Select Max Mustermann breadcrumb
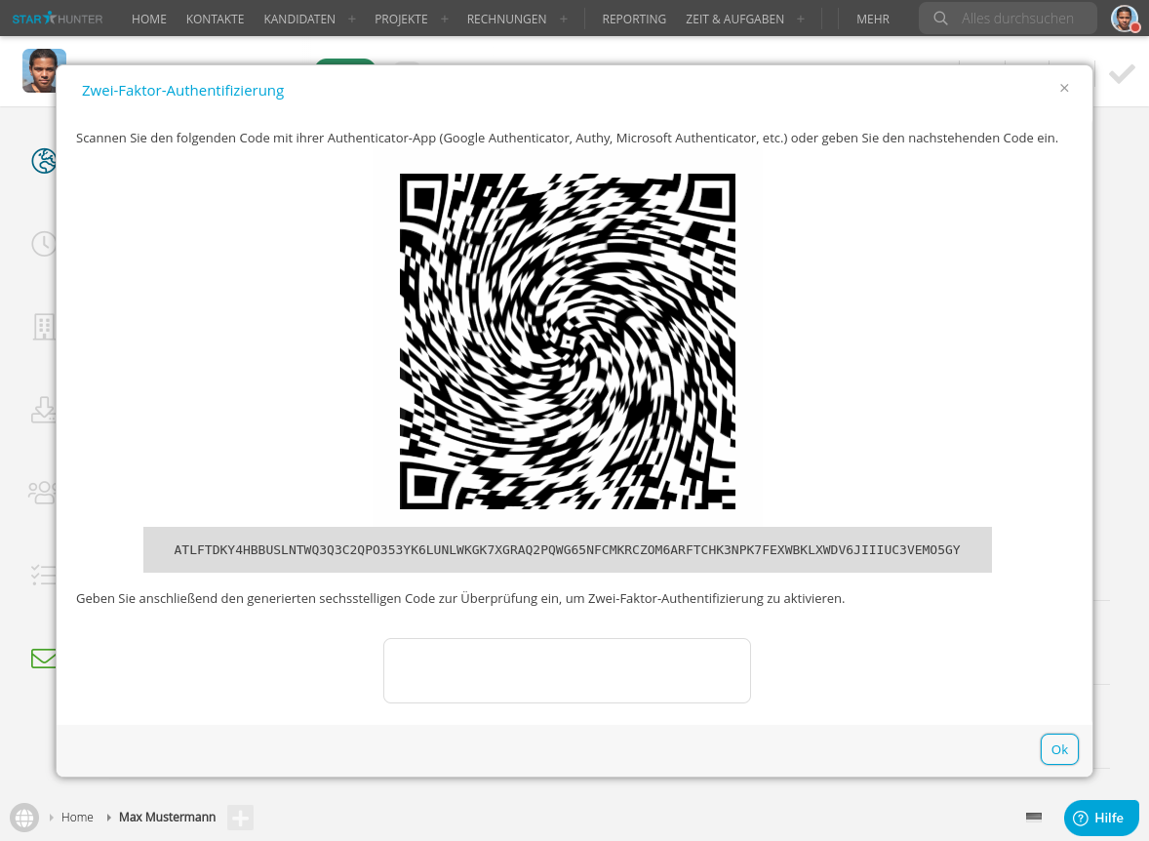 click(x=167, y=817)
